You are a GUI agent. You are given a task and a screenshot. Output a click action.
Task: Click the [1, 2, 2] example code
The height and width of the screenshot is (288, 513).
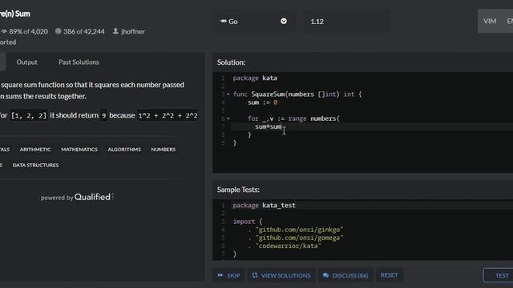[x=29, y=115]
